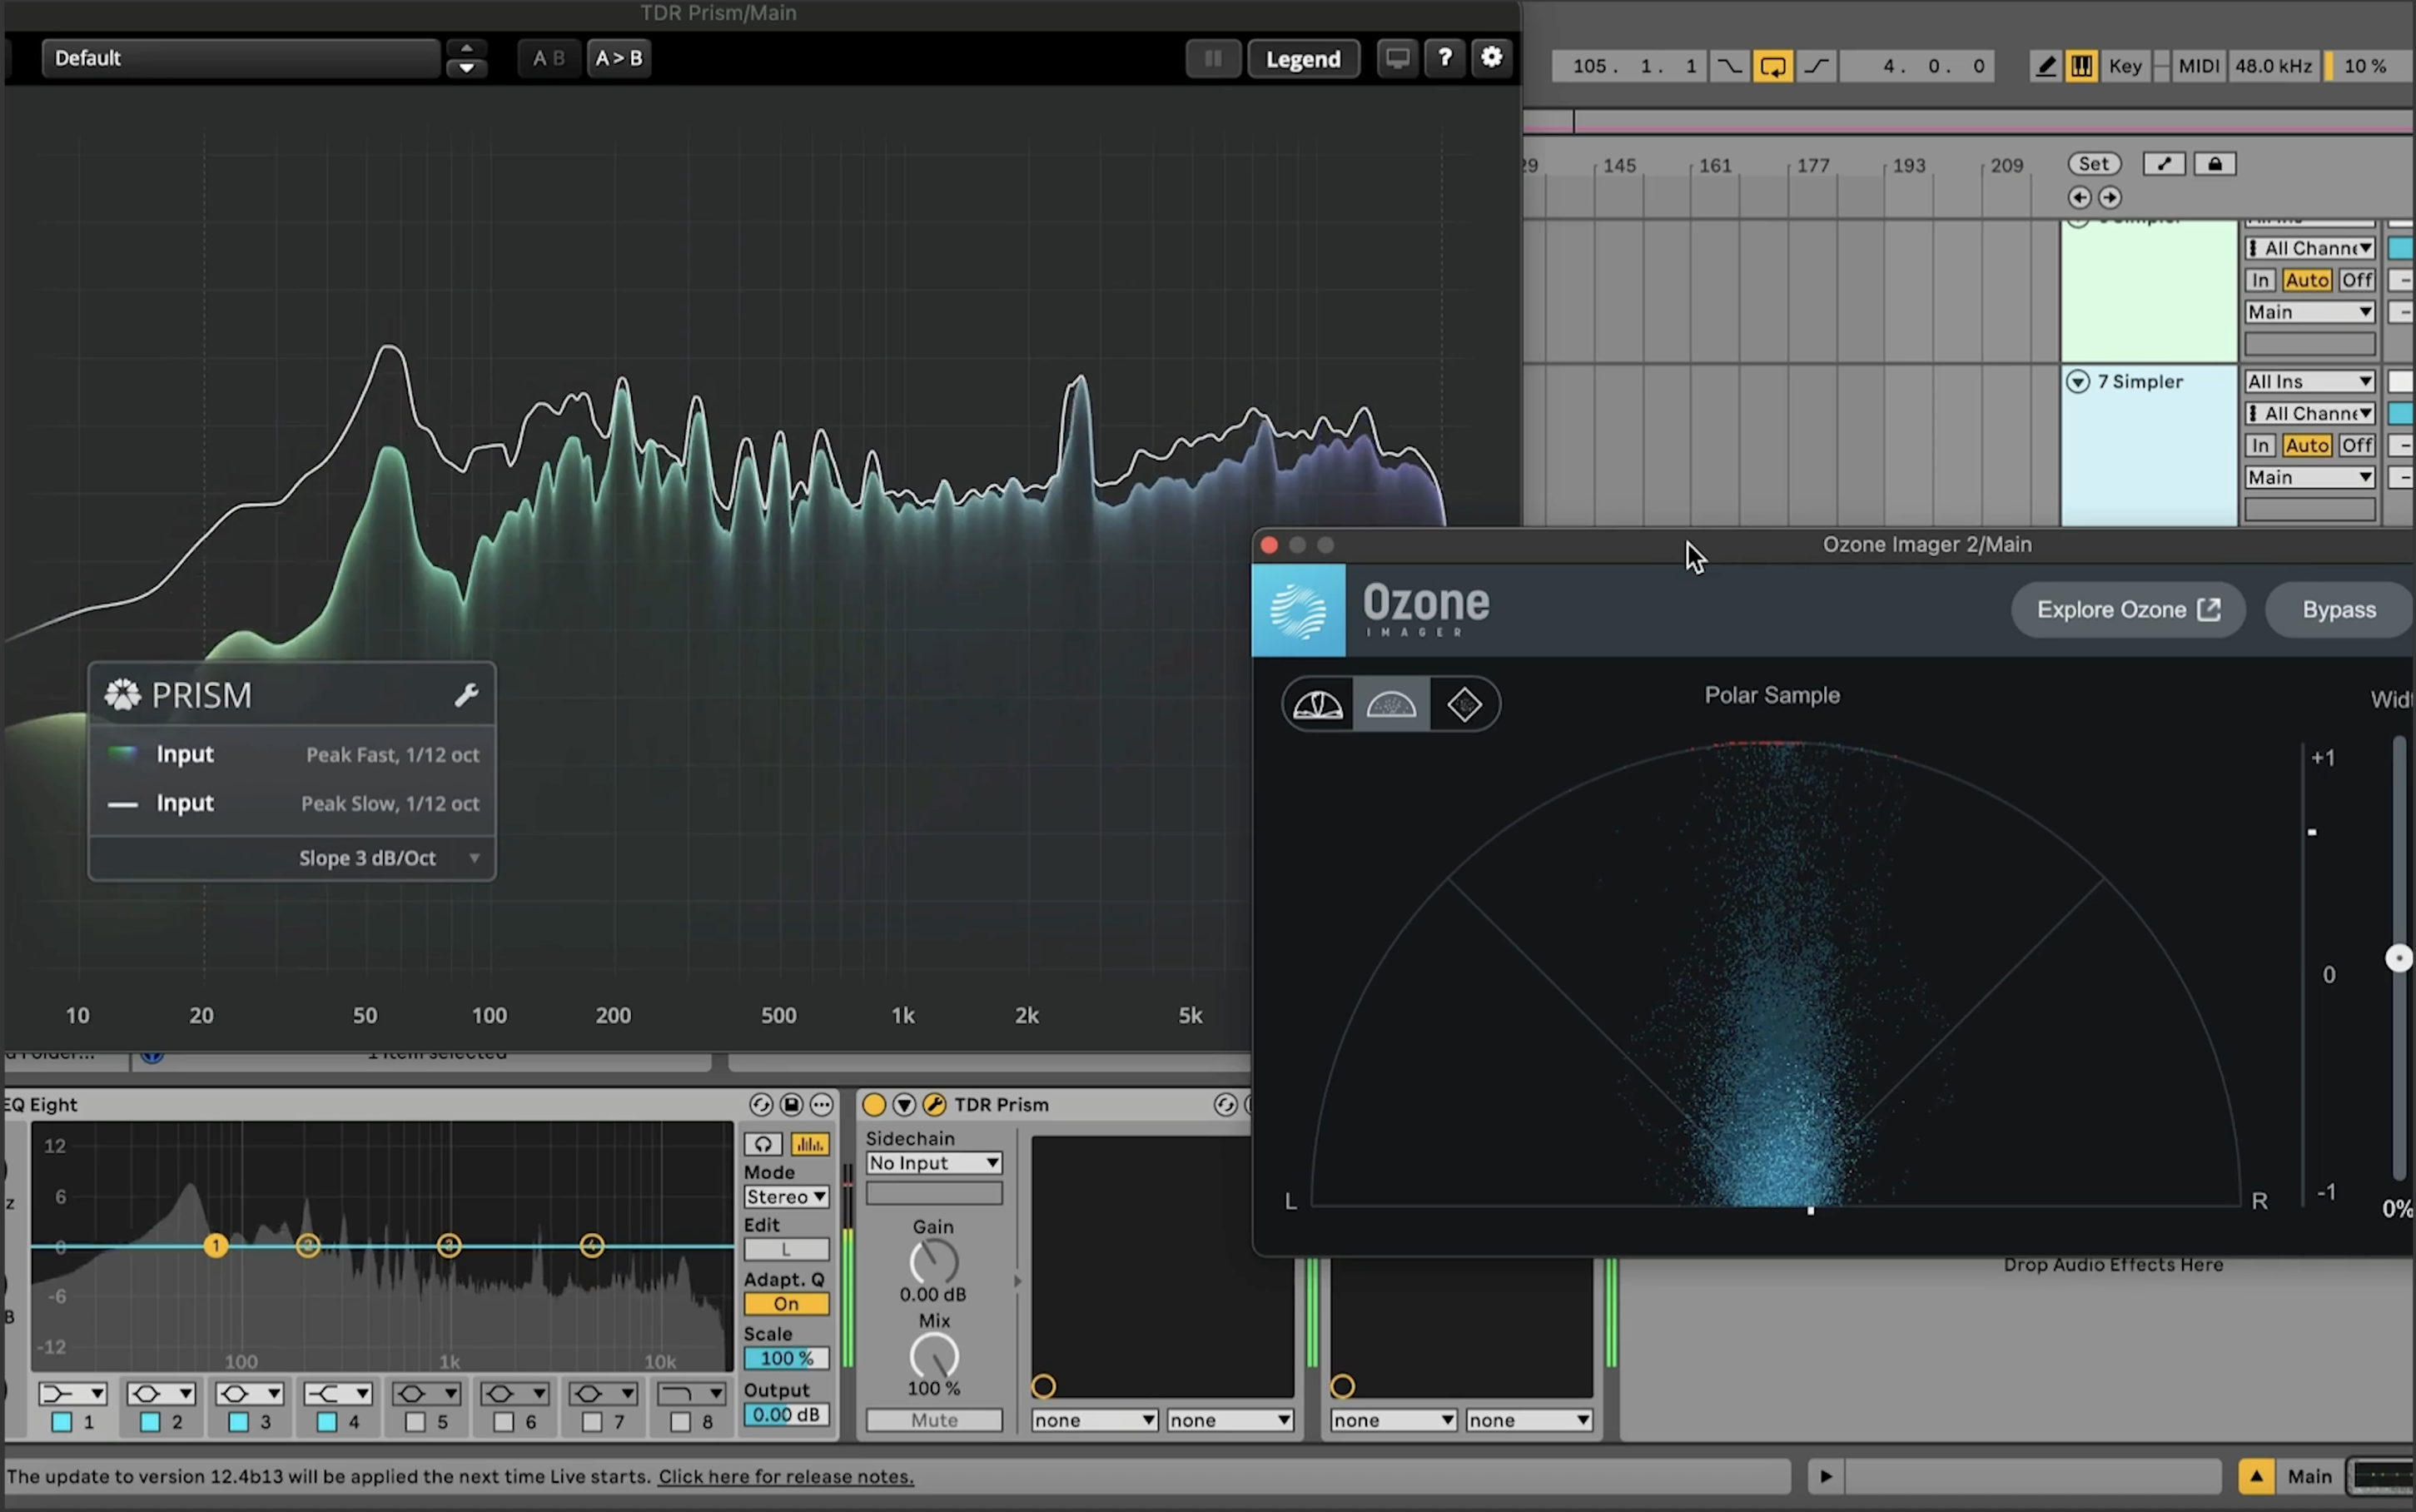Enable headphone audition mode in EQ Eight
This screenshot has width=2416, height=1512.
763,1144
